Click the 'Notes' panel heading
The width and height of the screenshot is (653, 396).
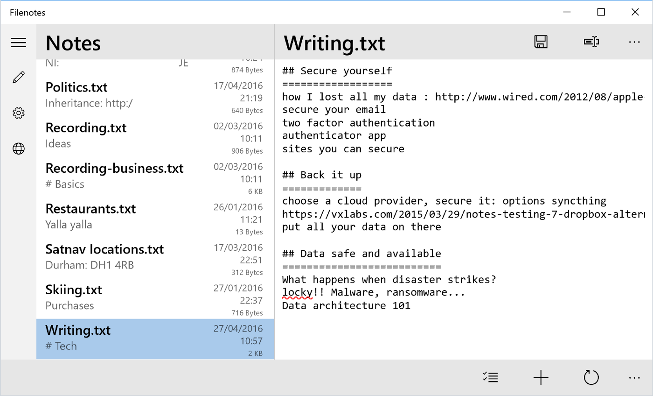tap(73, 43)
